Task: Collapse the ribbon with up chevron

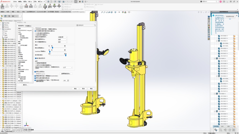Action: (237, 9)
